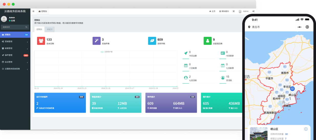Viewport: 316px width, 140px height.
Task: Click the blue 总附件数 leaf icon
Action: pyautogui.click(x=152, y=41)
